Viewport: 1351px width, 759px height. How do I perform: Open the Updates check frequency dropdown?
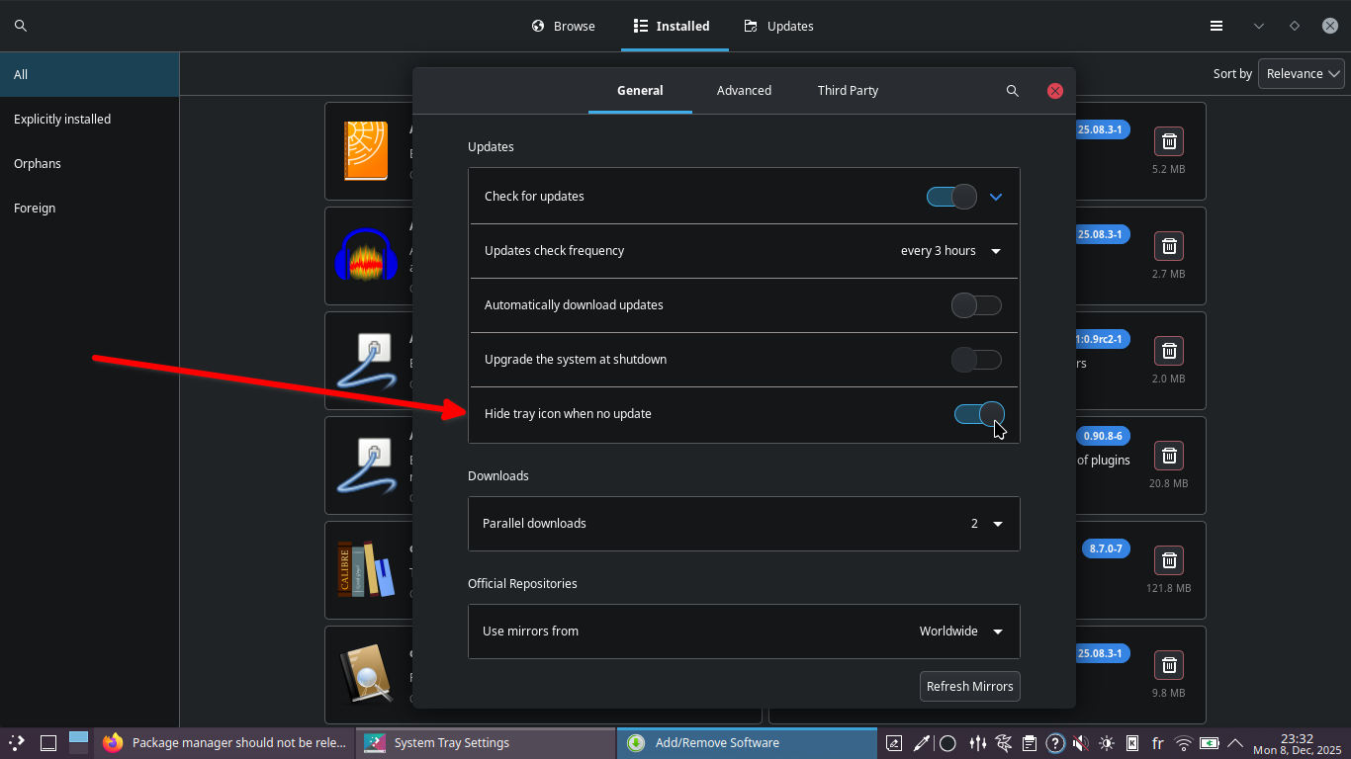pyautogui.click(x=950, y=251)
